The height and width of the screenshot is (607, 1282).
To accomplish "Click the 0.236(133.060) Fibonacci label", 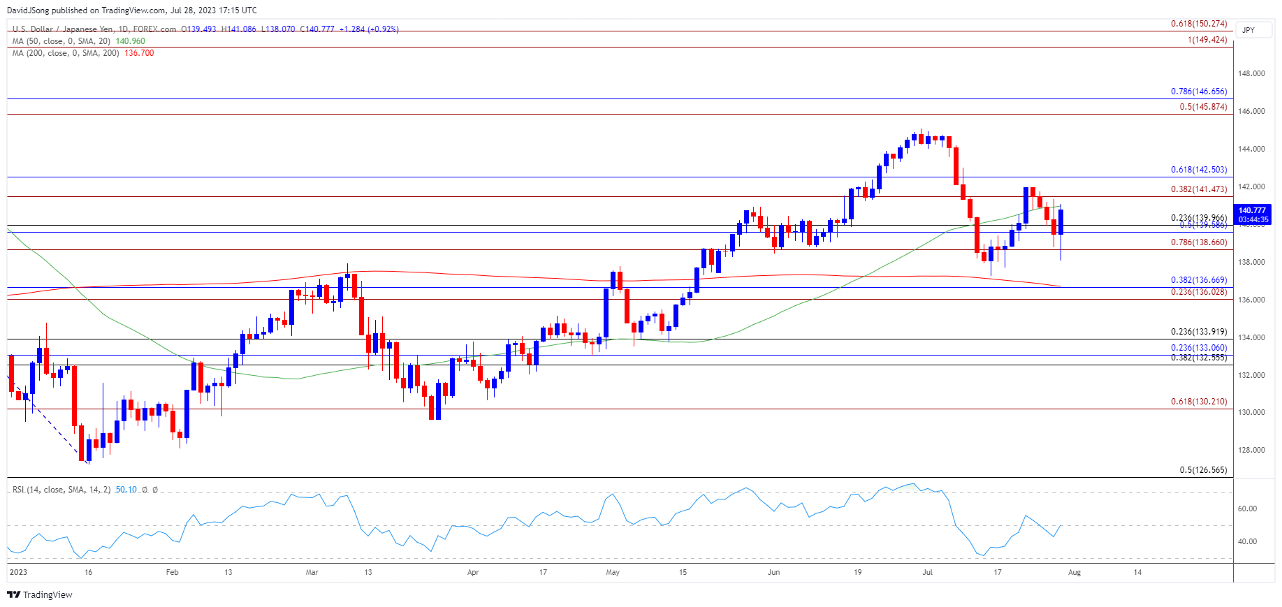I will (1199, 348).
